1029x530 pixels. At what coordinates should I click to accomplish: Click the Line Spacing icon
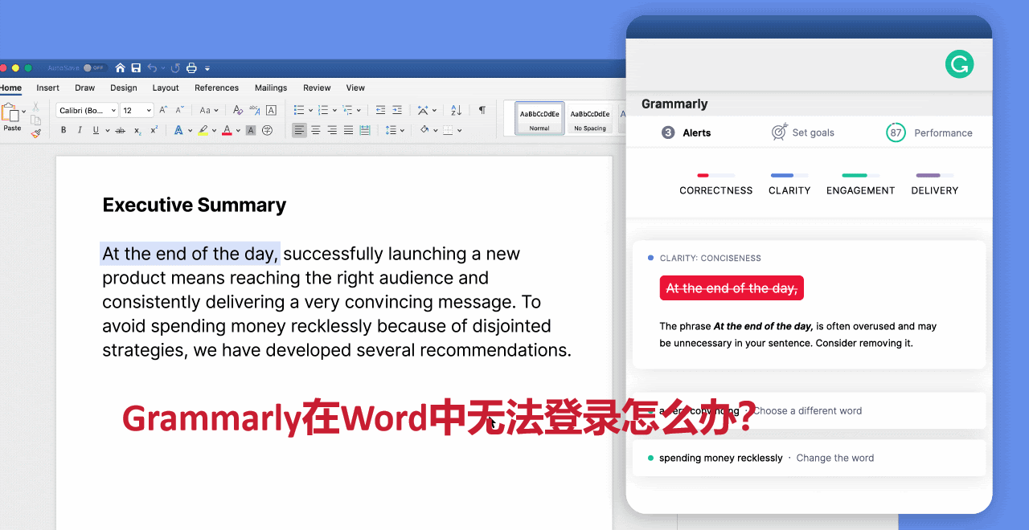click(x=391, y=130)
